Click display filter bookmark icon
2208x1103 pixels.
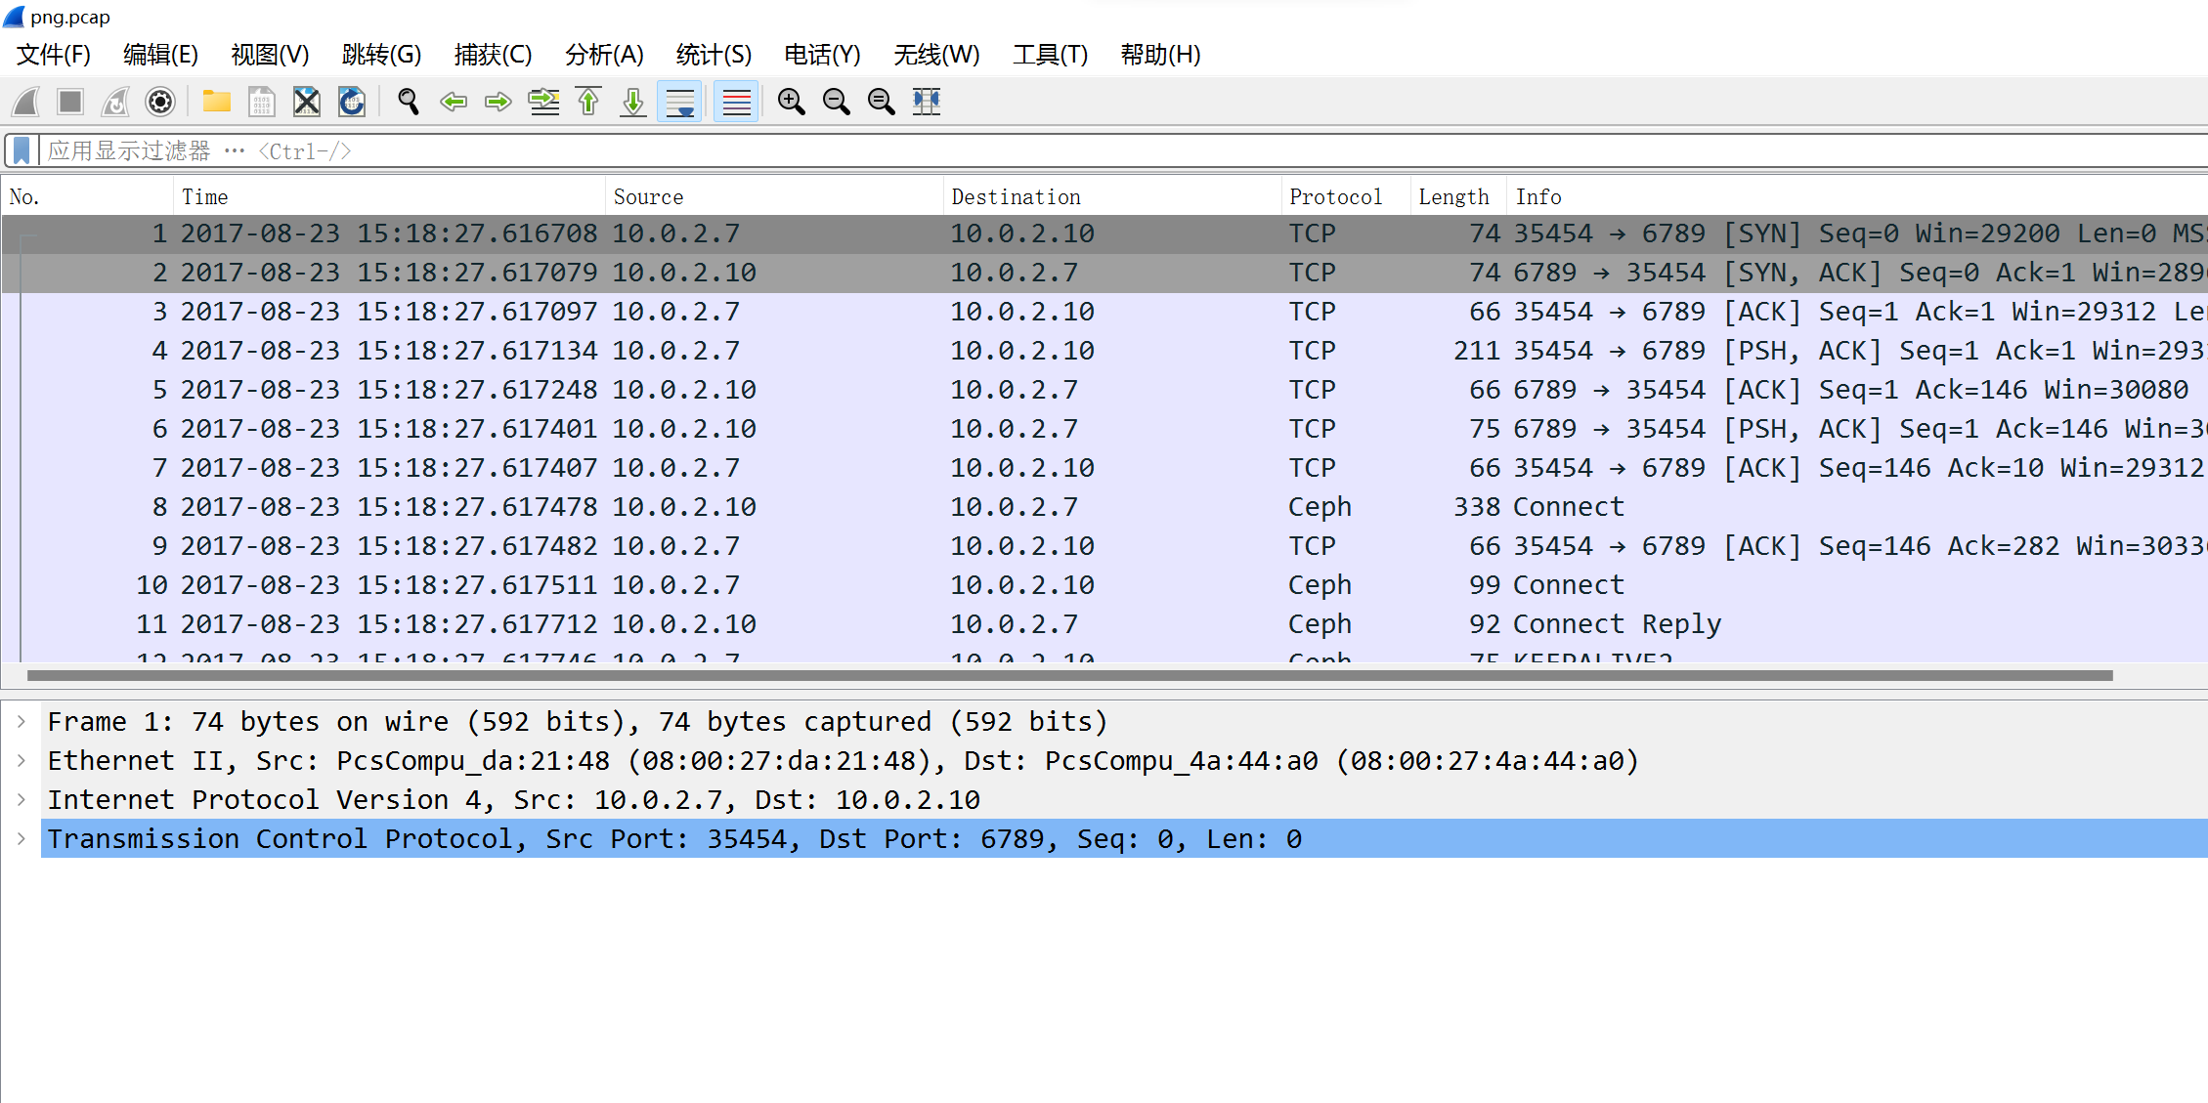(22, 150)
